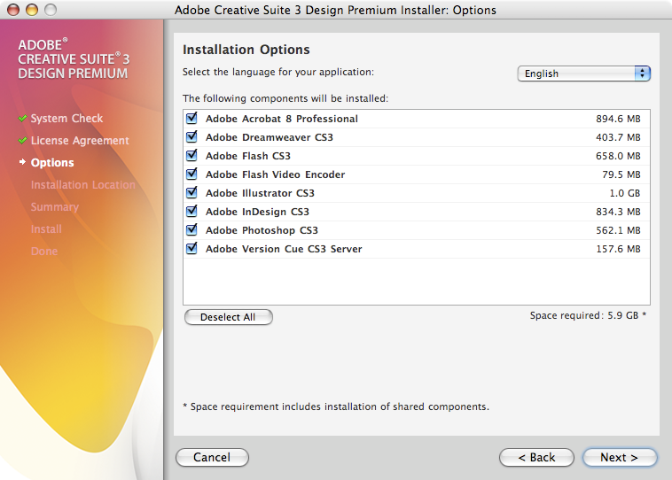Toggle Adobe Photoshop CS3 checkbox
672x480 pixels.
191,230
